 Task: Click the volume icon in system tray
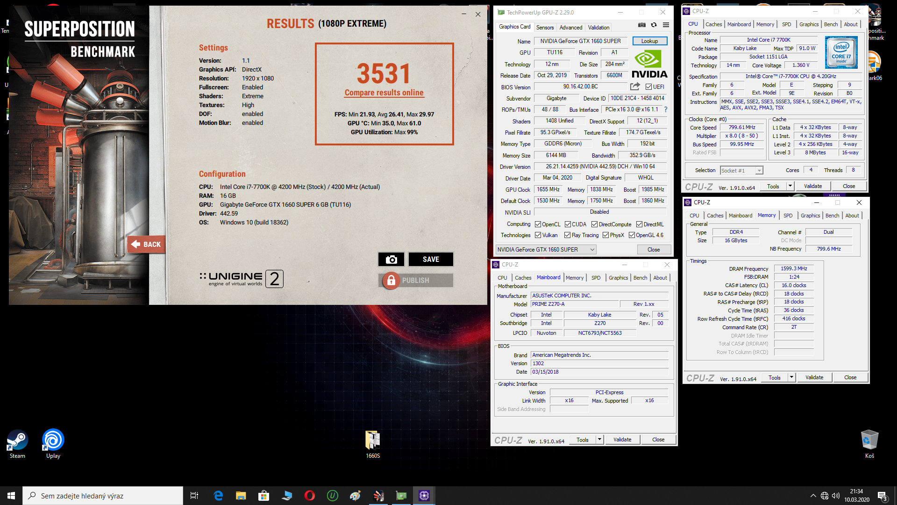coord(836,496)
